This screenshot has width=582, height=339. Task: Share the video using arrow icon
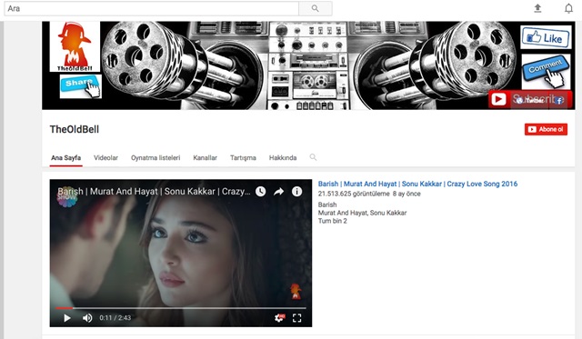tap(278, 192)
